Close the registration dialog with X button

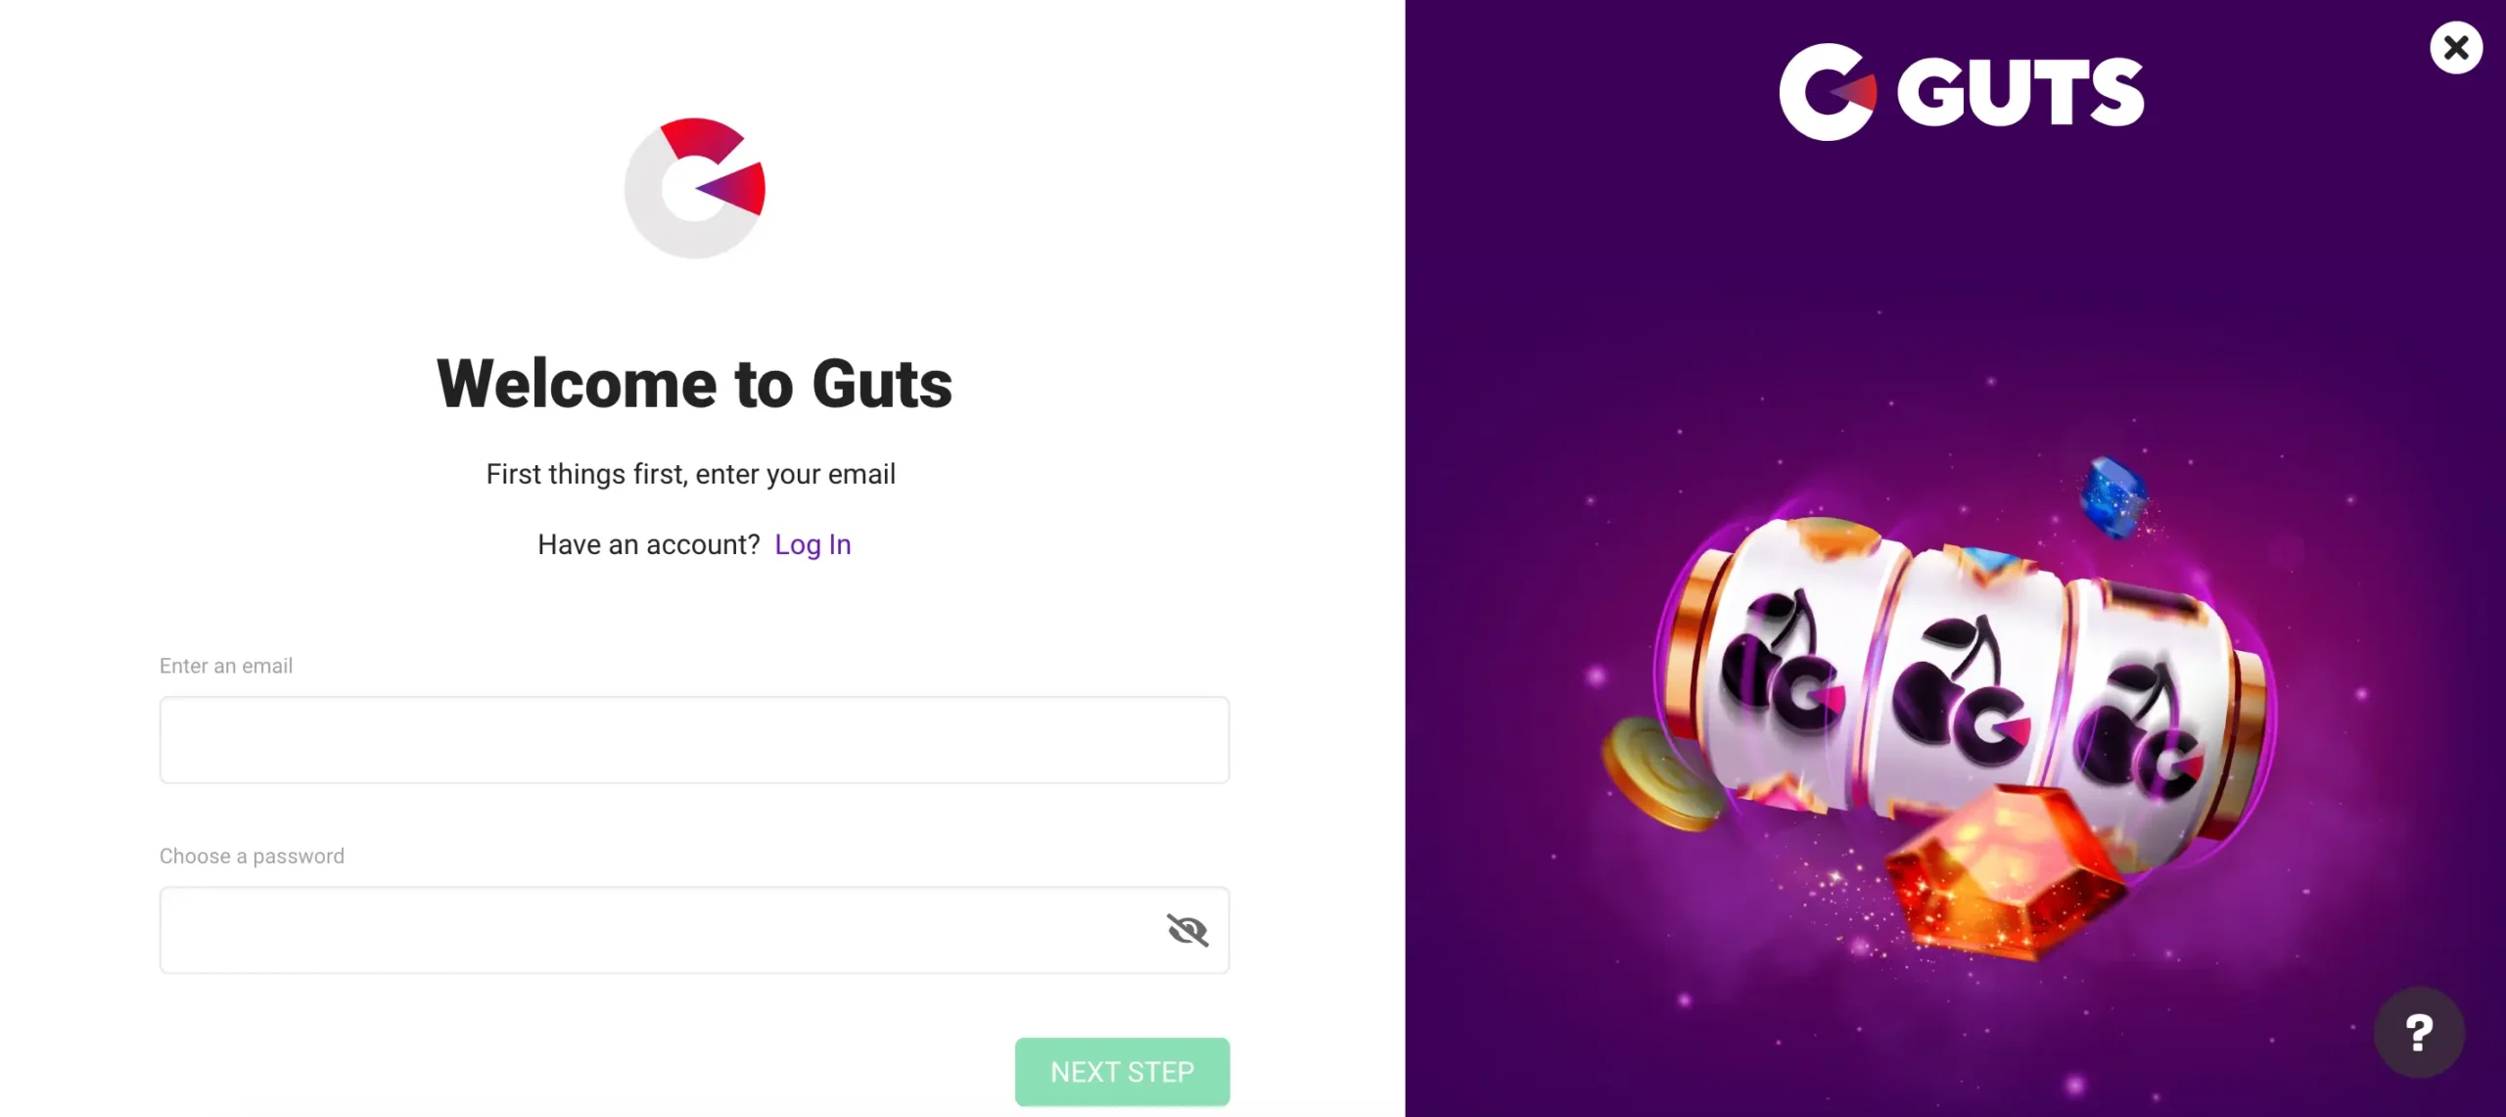pos(2456,47)
